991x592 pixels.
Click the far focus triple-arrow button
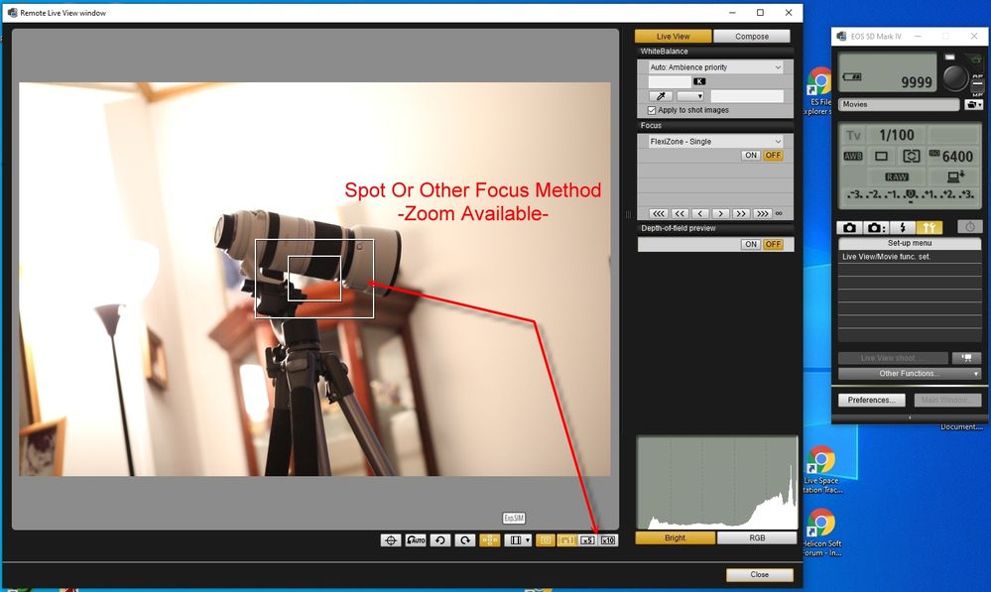click(762, 213)
